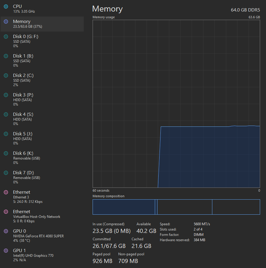Click the '13% 3.05 GHz' CPU text

24,11
